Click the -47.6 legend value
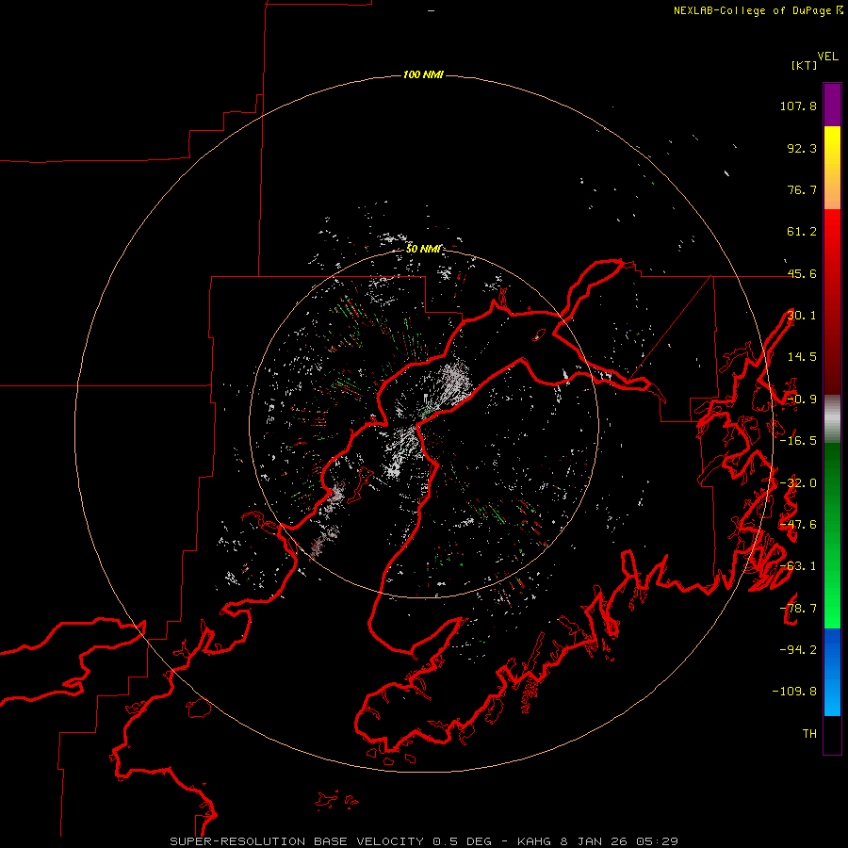The height and width of the screenshot is (848, 848). [x=798, y=525]
